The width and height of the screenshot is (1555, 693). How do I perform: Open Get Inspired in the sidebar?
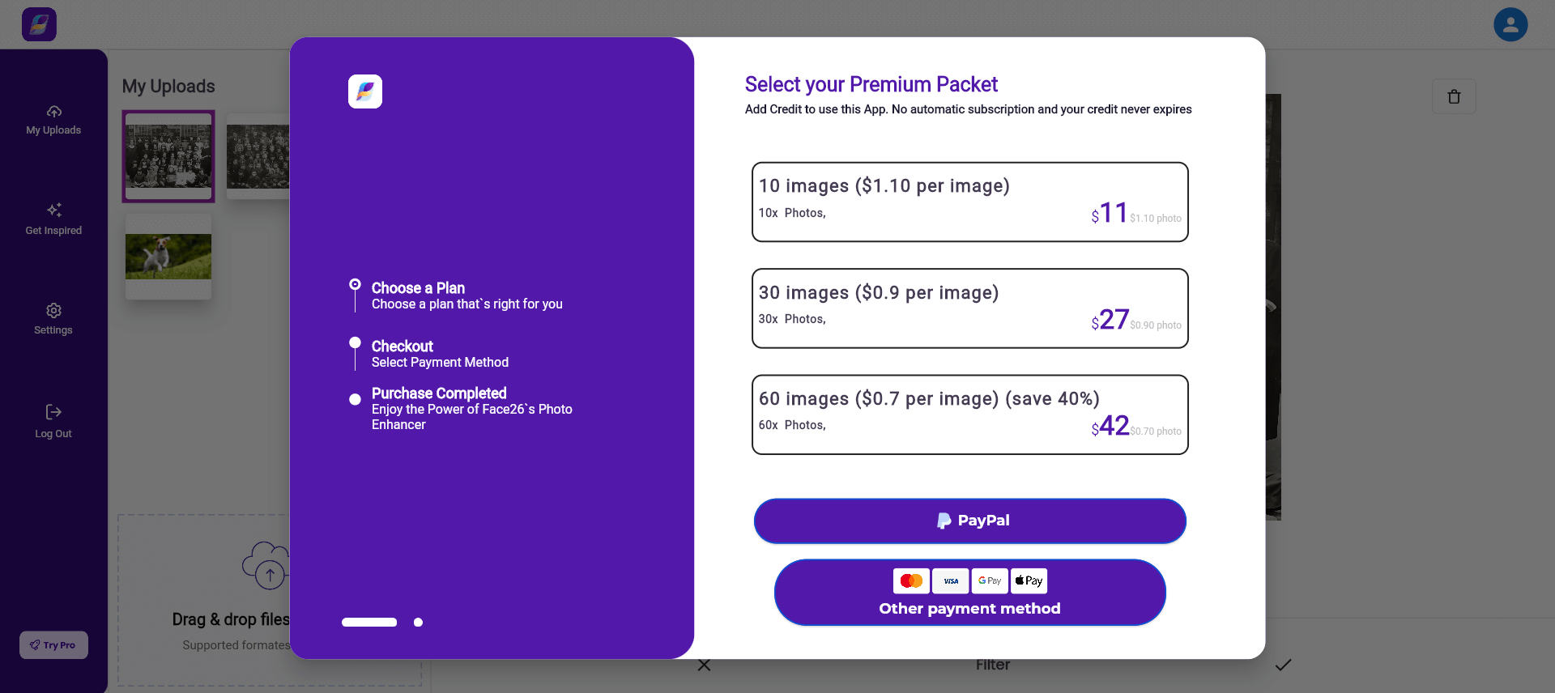[53, 219]
